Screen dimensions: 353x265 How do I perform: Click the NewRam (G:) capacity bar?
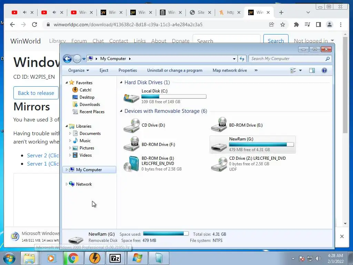tap(261, 145)
